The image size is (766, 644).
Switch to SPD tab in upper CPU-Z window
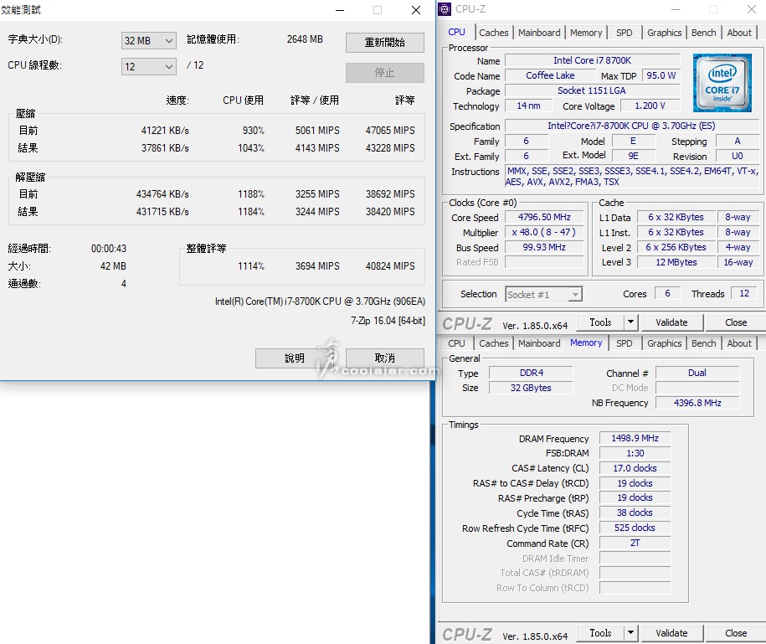point(625,33)
